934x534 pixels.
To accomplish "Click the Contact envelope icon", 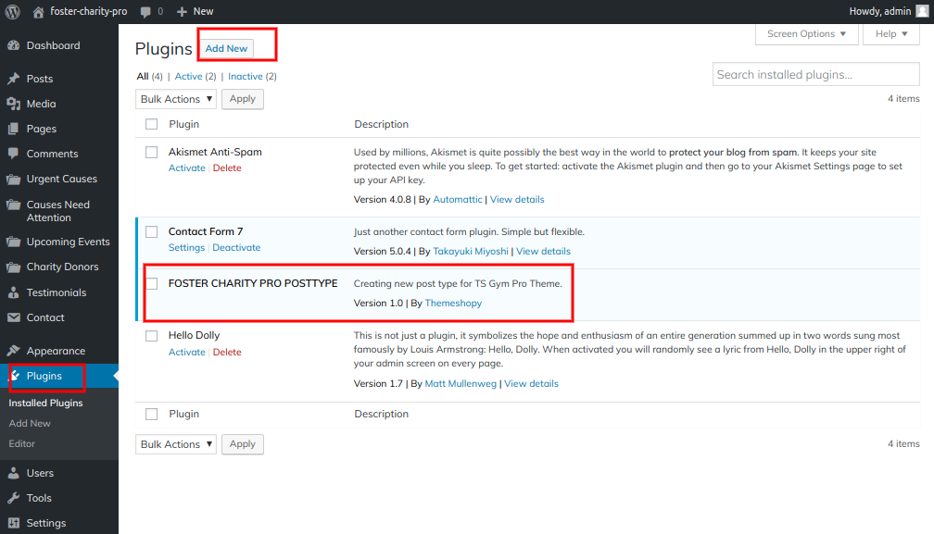I will tap(13, 317).
